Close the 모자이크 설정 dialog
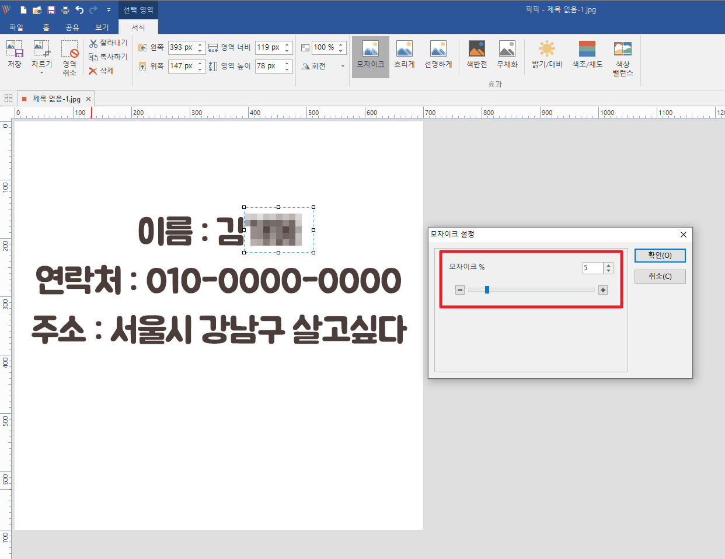The height and width of the screenshot is (559, 725). tap(684, 235)
